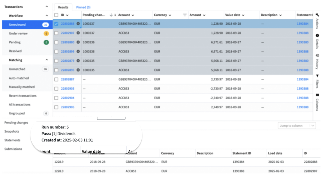
Task: Select Pending workflow item
Action: [x=27, y=42]
